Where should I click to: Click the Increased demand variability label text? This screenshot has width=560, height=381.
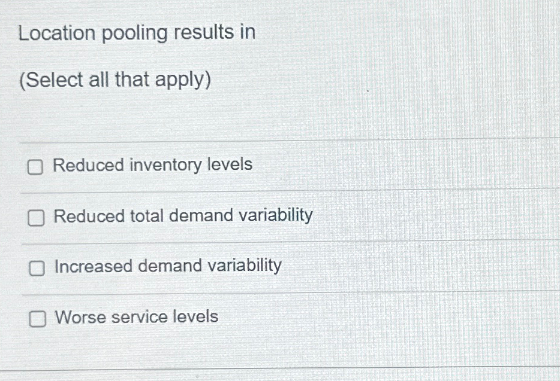click(x=167, y=267)
